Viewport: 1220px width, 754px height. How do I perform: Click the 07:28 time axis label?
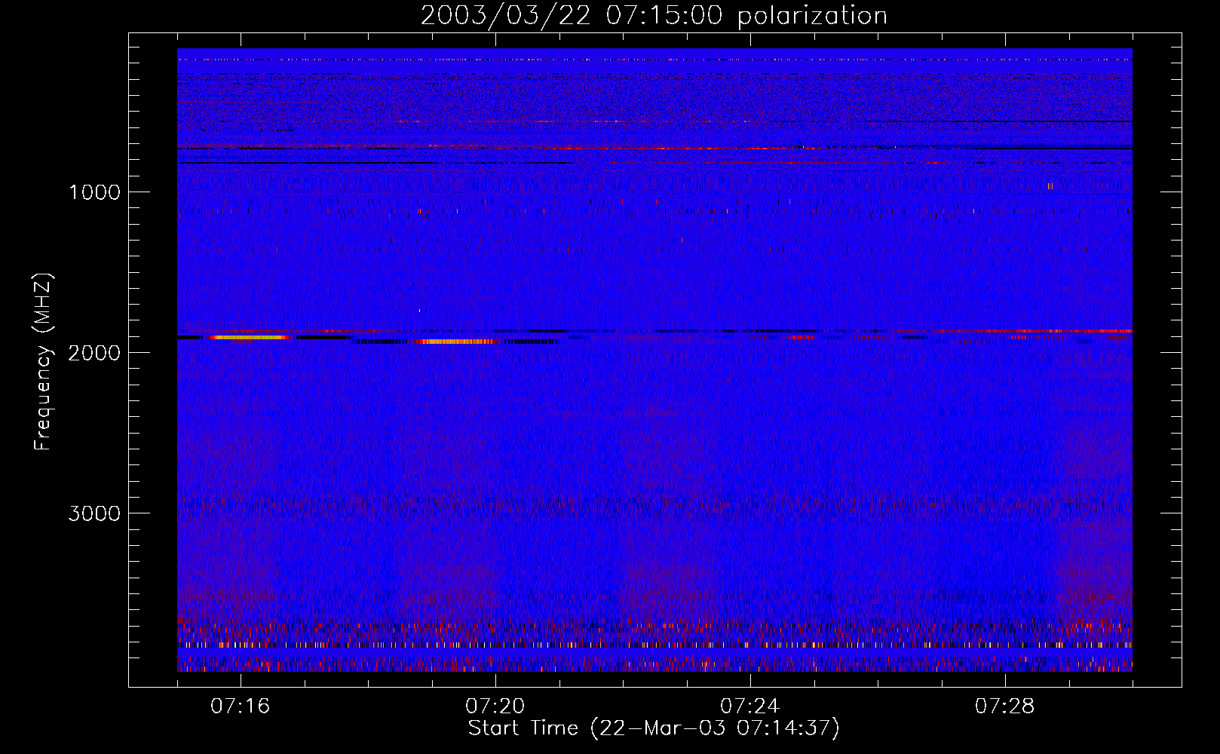tap(1005, 706)
